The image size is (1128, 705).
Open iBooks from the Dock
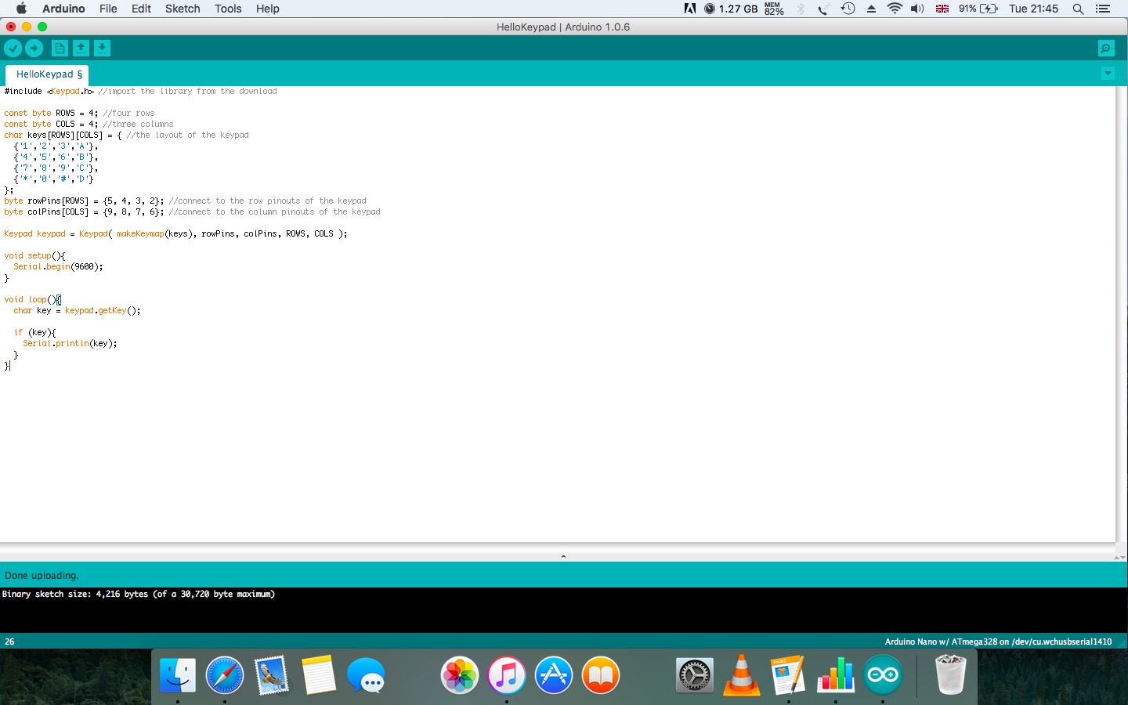[601, 675]
